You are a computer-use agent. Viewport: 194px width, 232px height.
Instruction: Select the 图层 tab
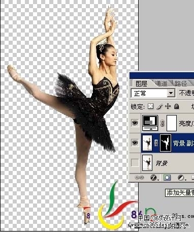tap(141, 83)
